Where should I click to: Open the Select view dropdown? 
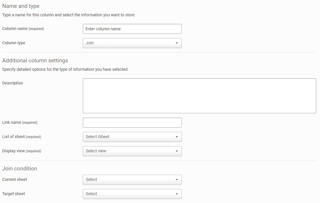click(132, 151)
